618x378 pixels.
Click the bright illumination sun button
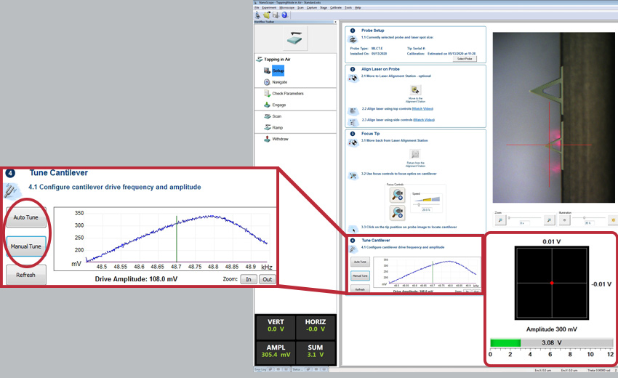[613, 220]
